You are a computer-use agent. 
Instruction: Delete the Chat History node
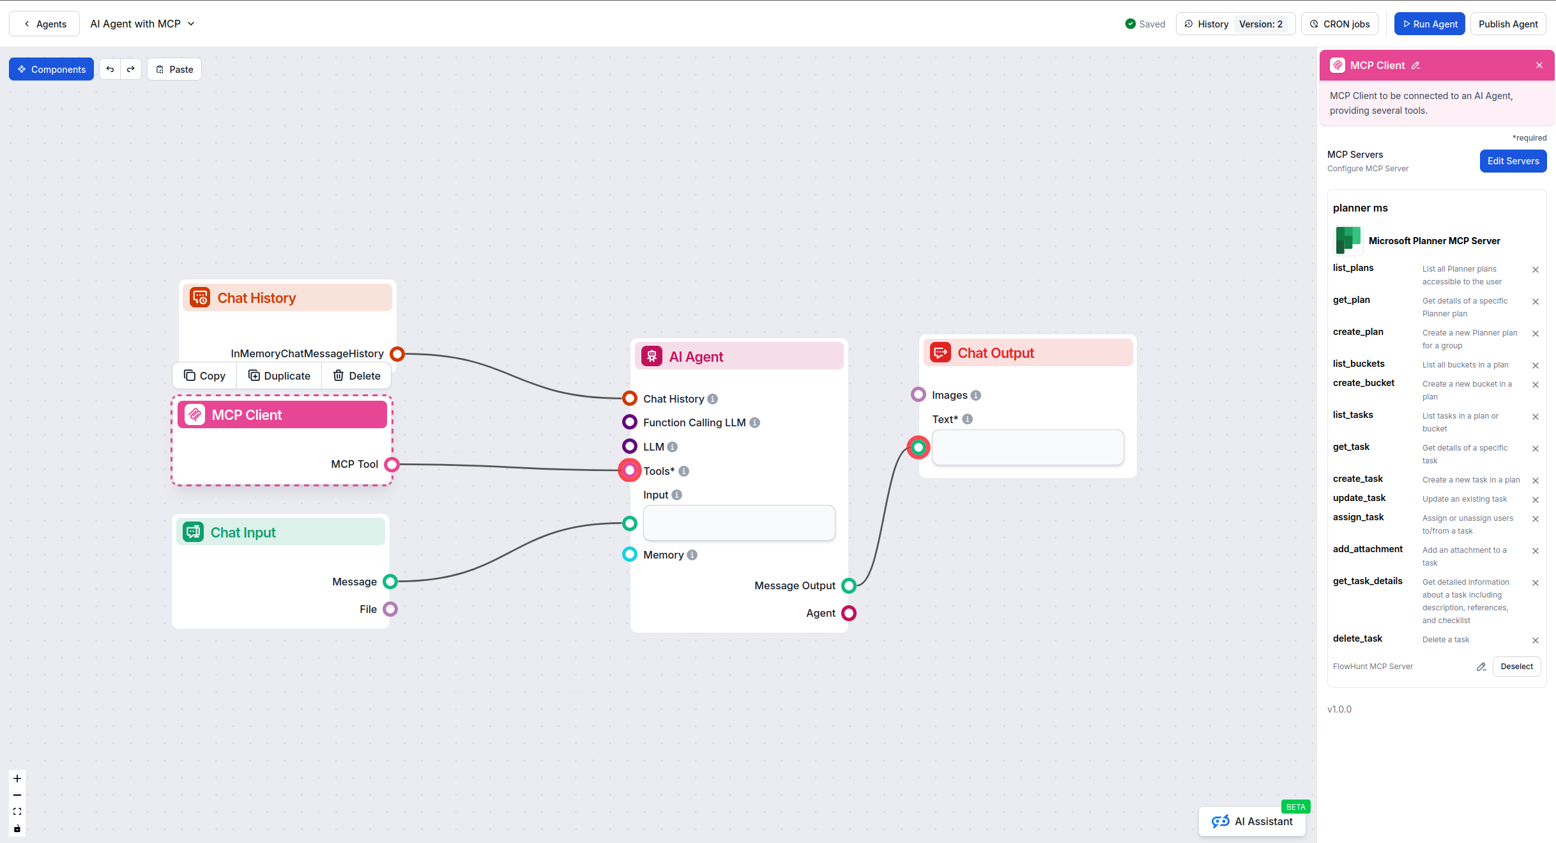356,375
